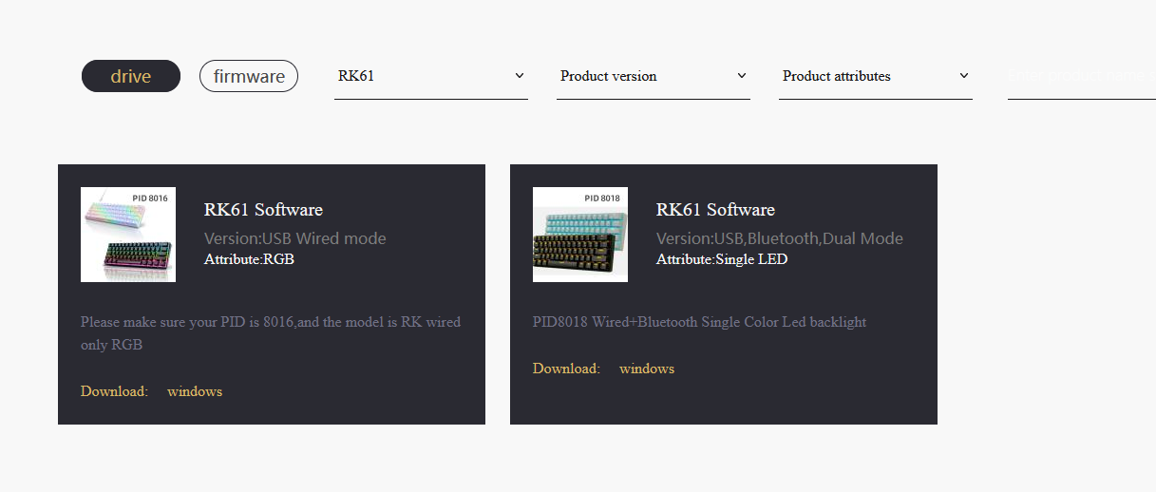Viewport: 1156px width, 492px height.
Task: Click the Version:USB Wired mode text
Action: point(295,238)
